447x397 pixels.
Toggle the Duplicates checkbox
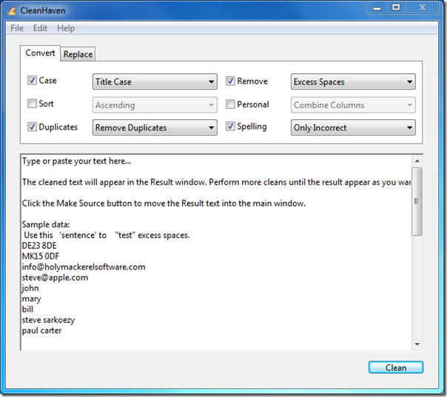(32, 127)
